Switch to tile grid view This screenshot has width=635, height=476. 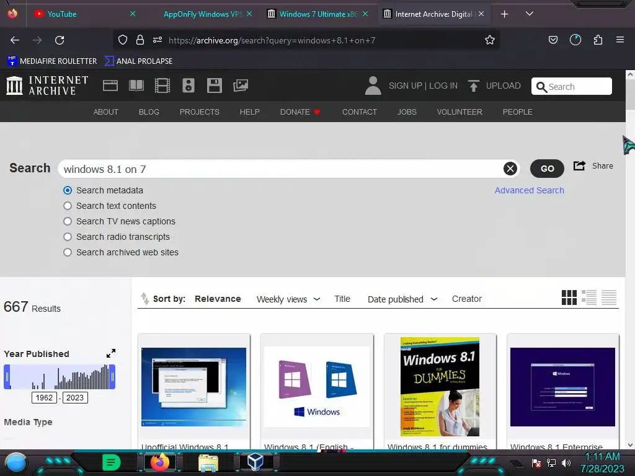click(569, 297)
